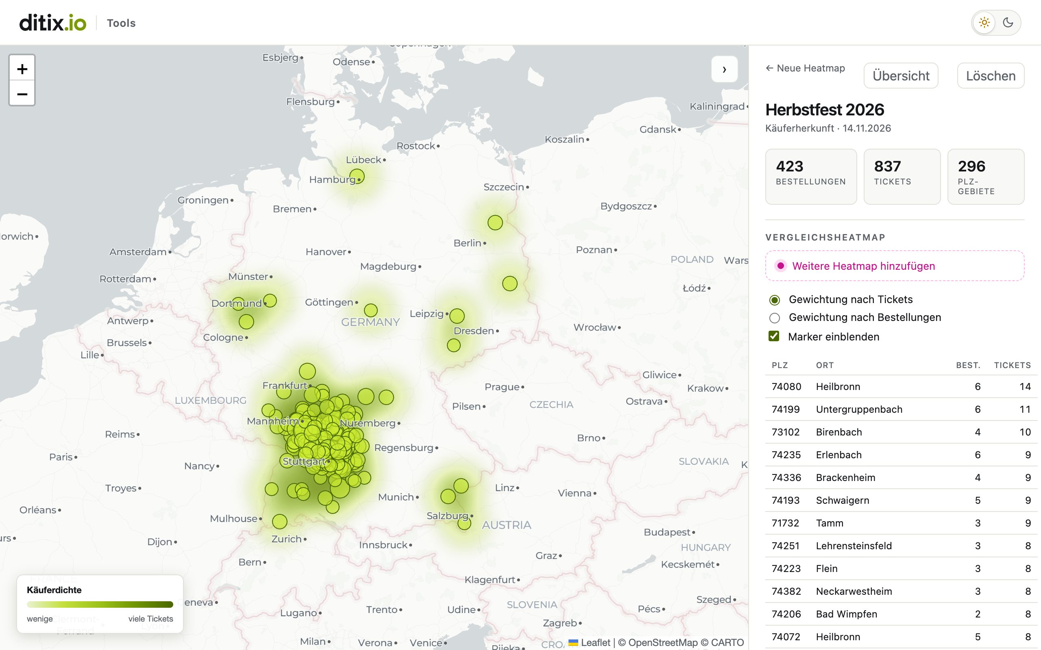The height and width of the screenshot is (650, 1041).
Task: Zoom out of the map
Action: pos(22,93)
